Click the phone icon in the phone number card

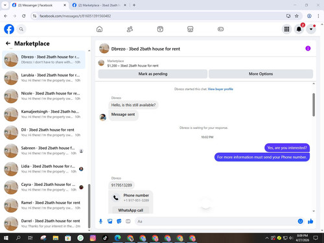(116, 198)
